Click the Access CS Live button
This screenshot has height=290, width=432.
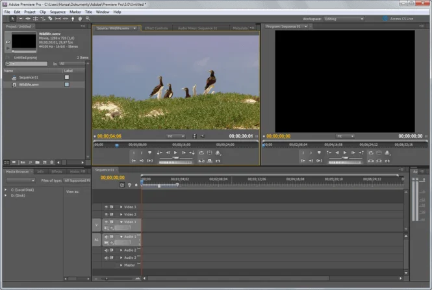click(x=405, y=19)
